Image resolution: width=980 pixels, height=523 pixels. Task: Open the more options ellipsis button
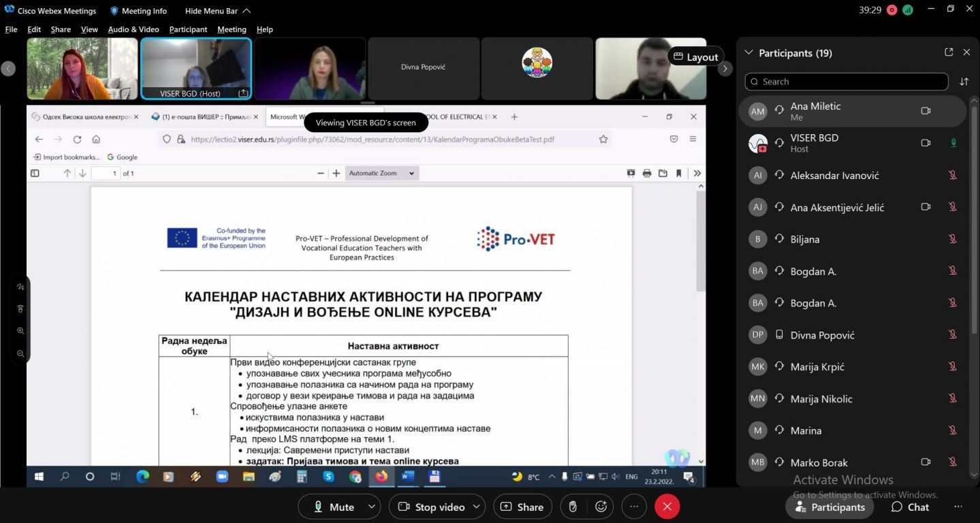point(634,507)
